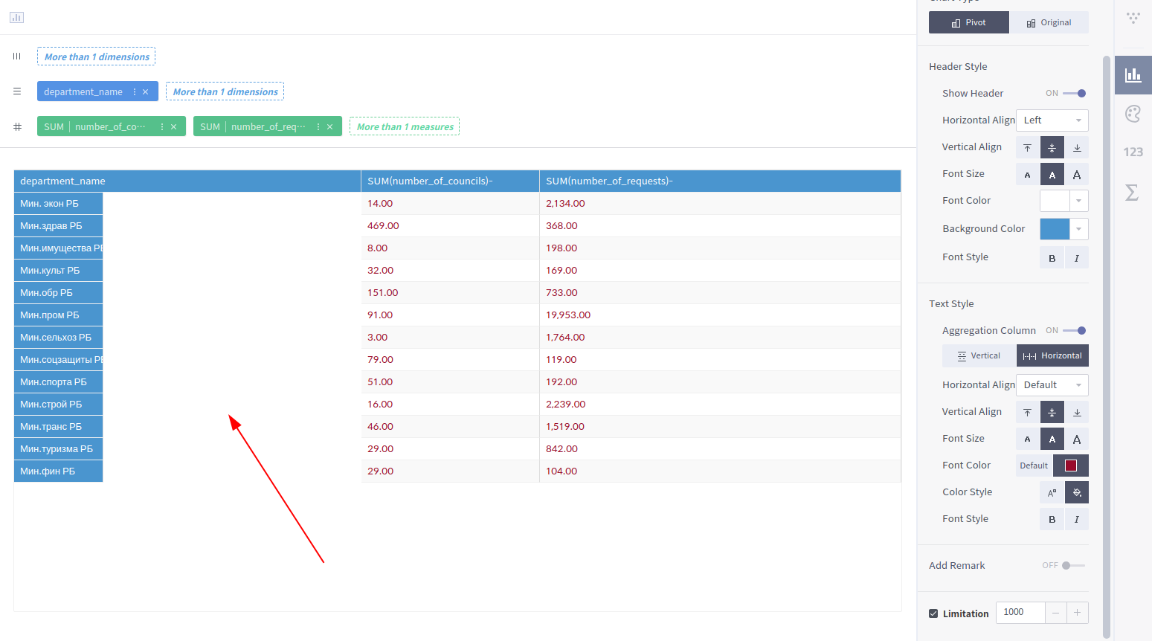Turn off the Show Header switch
The height and width of the screenshot is (641, 1152).
click(x=1075, y=94)
